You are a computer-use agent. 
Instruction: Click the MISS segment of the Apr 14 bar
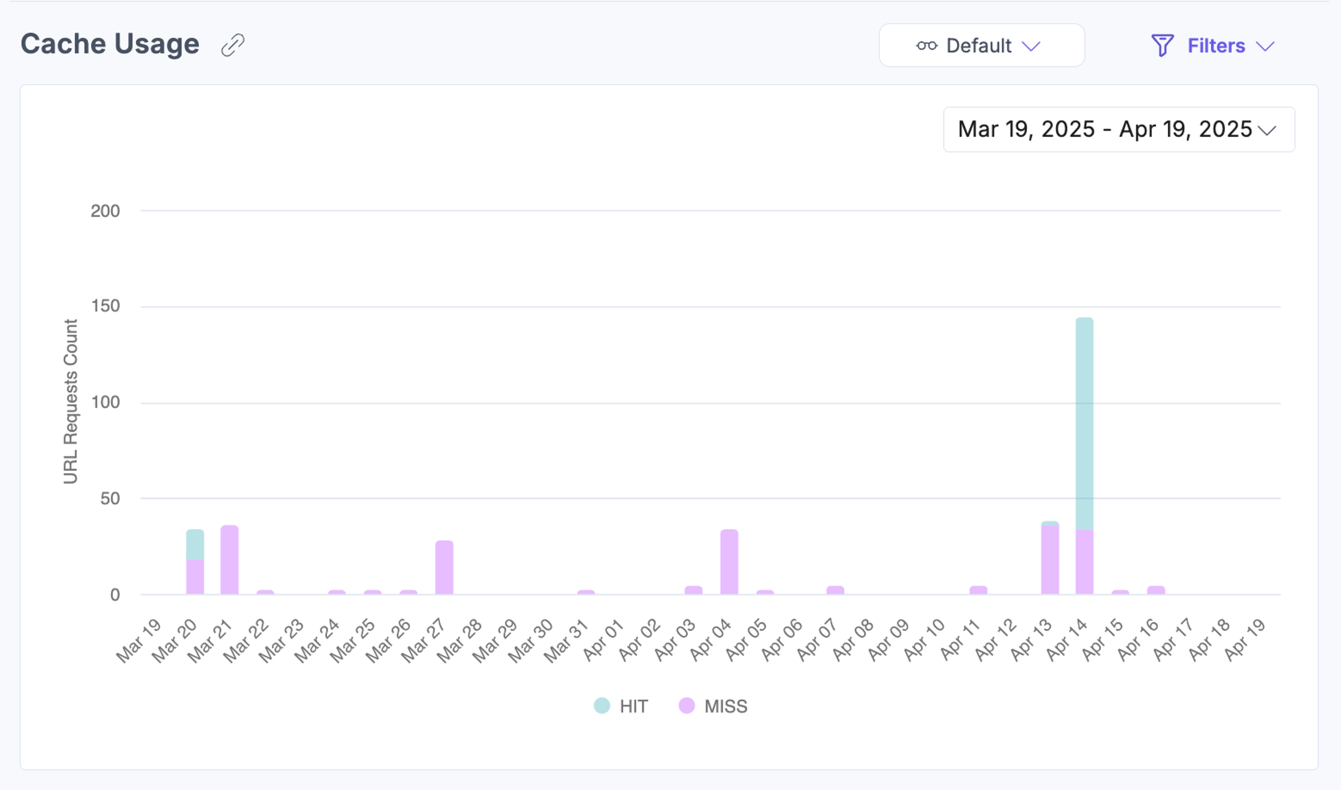1085,562
